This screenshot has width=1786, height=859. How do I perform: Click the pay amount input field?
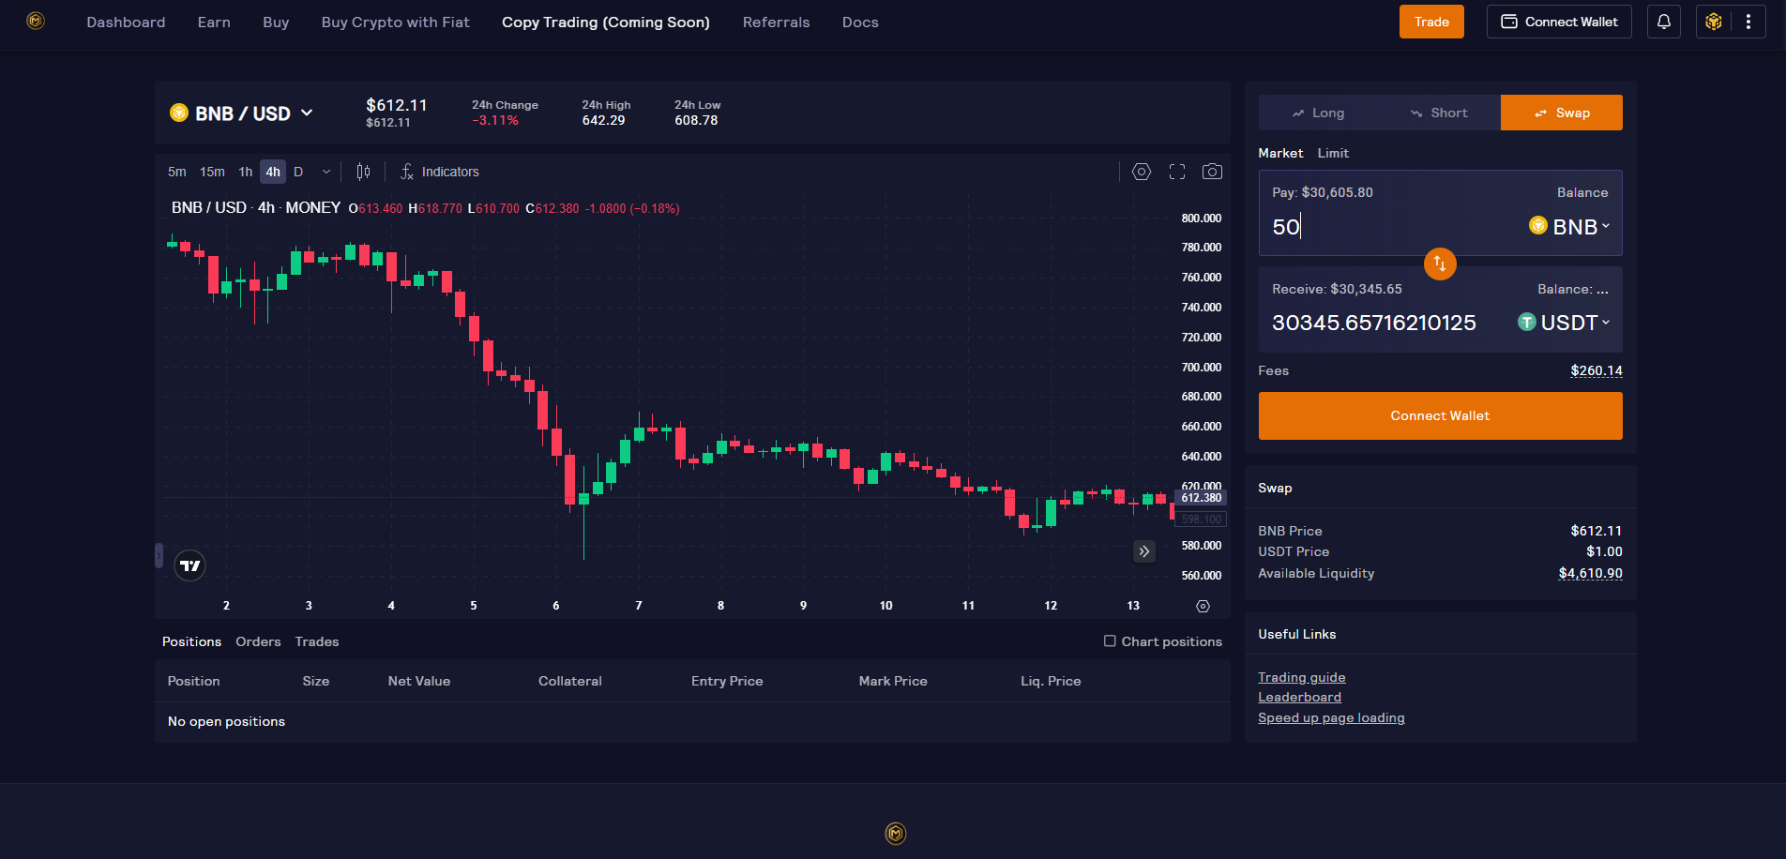[1388, 227]
